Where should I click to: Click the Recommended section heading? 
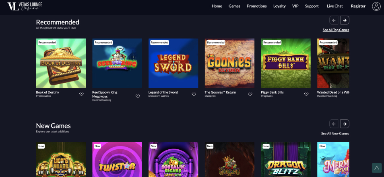[x=58, y=22]
